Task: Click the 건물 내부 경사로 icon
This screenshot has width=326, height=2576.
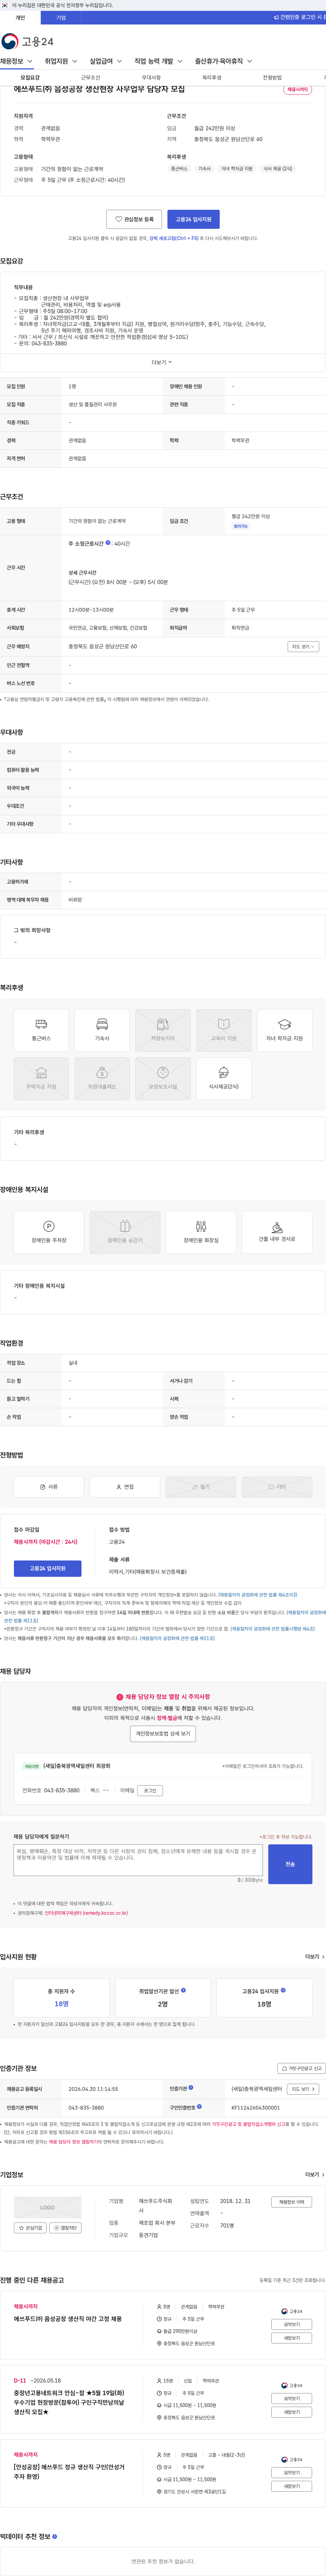Action: click(277, 1232)
